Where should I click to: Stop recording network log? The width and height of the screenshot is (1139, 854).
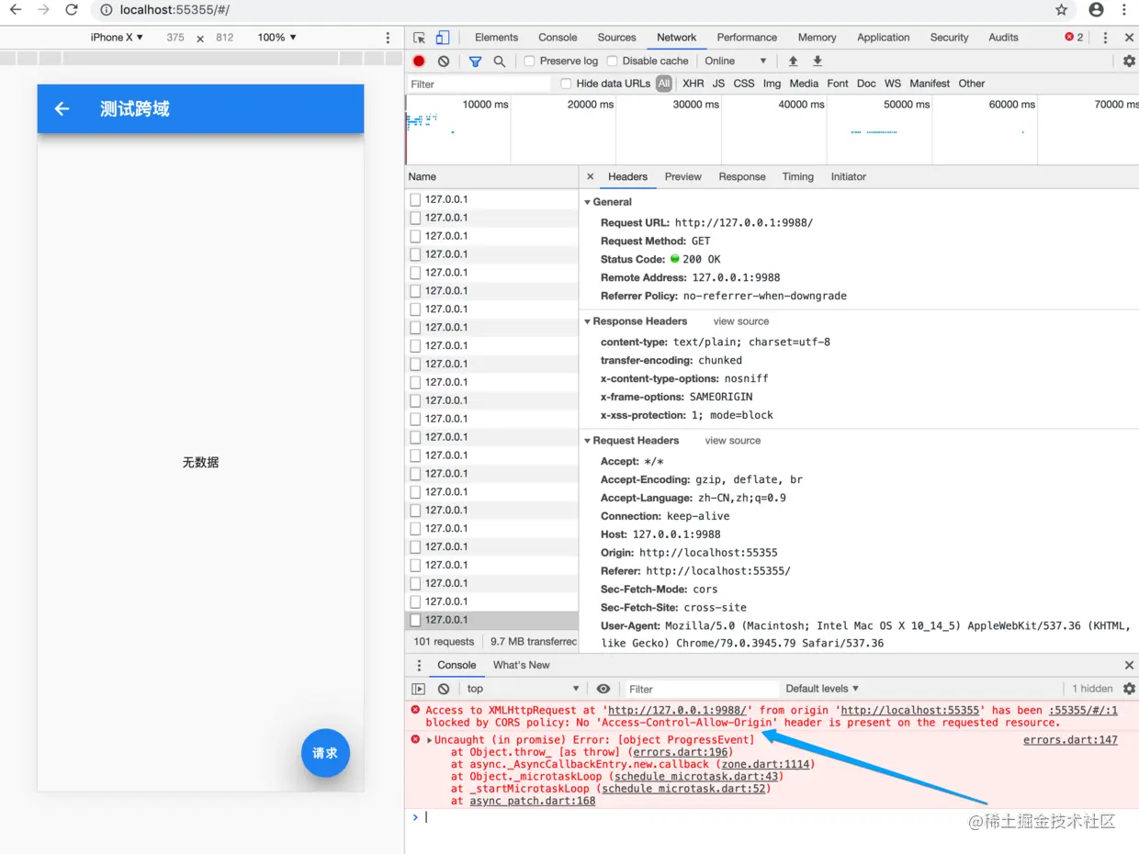pyautogui.click(x=419, y=61)
